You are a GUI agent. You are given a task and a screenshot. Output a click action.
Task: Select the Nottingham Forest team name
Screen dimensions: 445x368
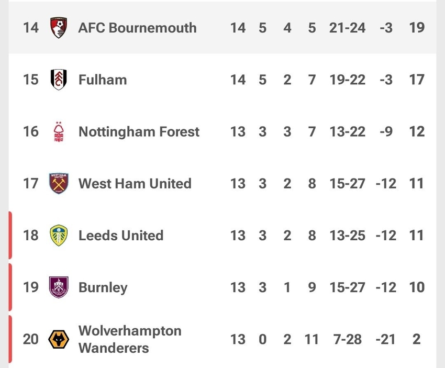click(139, 131)
